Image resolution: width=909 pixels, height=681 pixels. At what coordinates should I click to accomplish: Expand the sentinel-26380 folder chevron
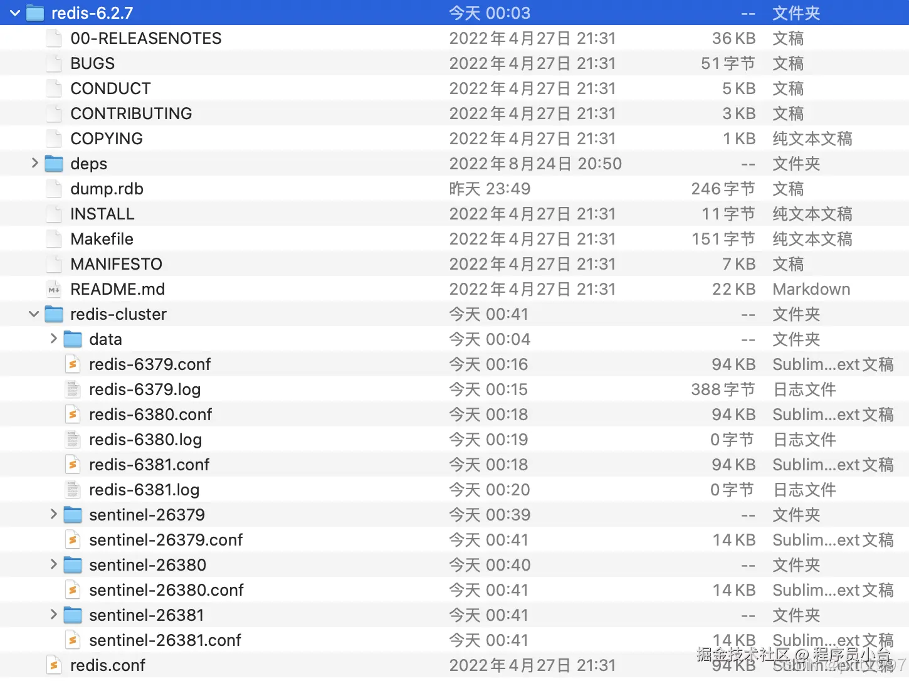click(53, 564)
